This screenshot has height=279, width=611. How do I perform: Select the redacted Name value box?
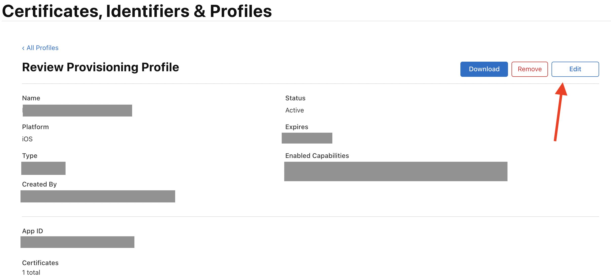coord(77,110)
